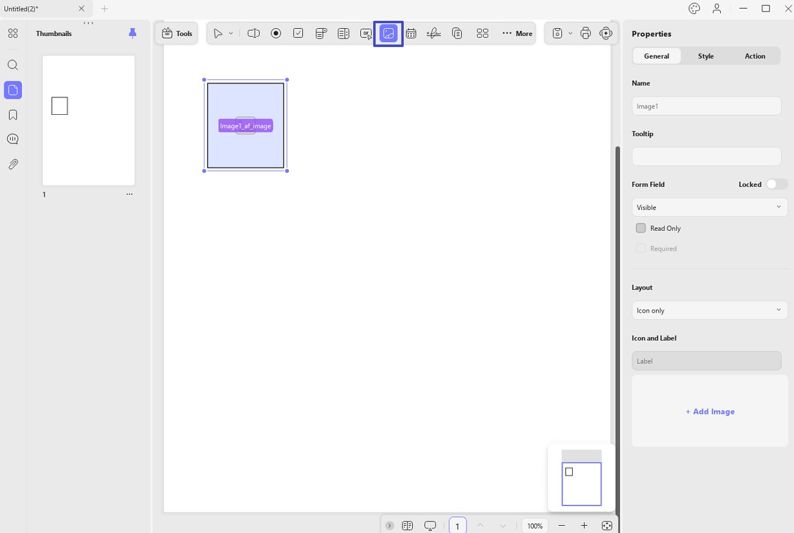Image resolution: width=794 pixels, height=533 pixels.
Task: Select the Image1_af_image field on page
Action: (246, 126)
